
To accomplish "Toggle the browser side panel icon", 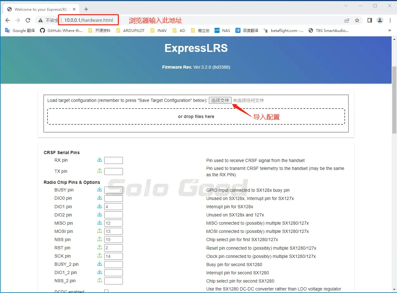I will (369, 20).
